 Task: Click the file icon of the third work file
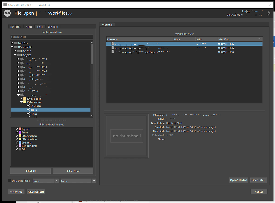tap(113, 51)
